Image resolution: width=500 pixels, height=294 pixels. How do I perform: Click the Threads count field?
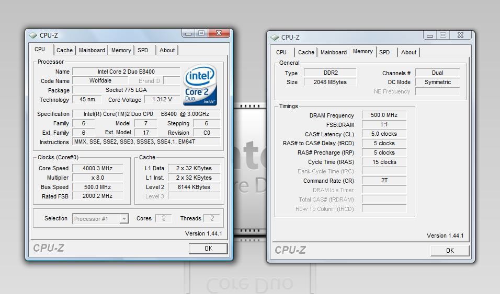pyautogui.click(x=212, y=218)
